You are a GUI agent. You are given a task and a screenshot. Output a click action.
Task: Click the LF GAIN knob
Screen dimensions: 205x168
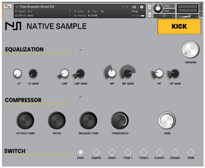pos(33,73)
